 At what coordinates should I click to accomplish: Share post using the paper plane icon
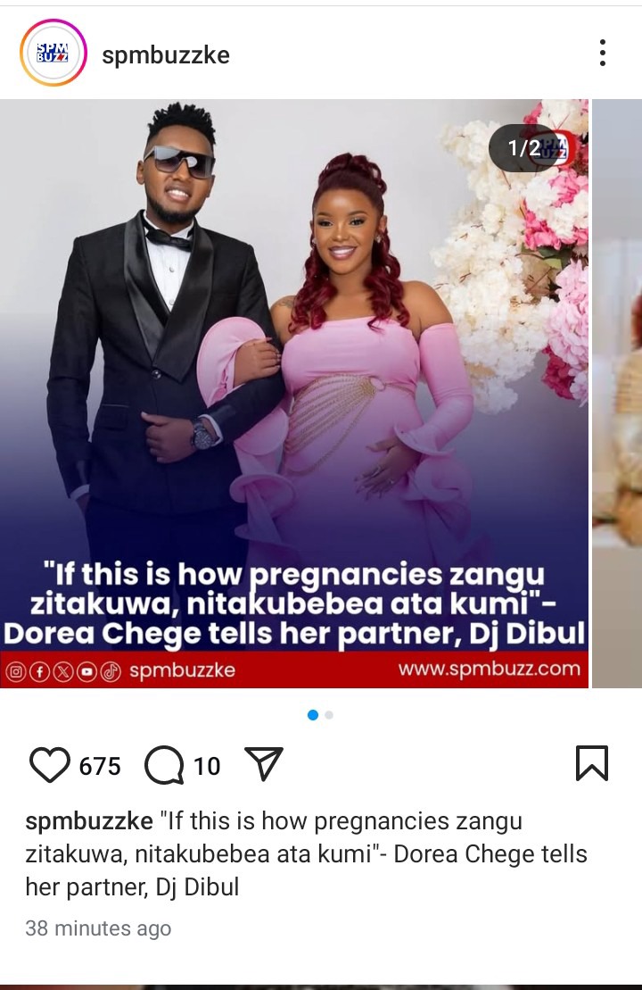(264, 764)
